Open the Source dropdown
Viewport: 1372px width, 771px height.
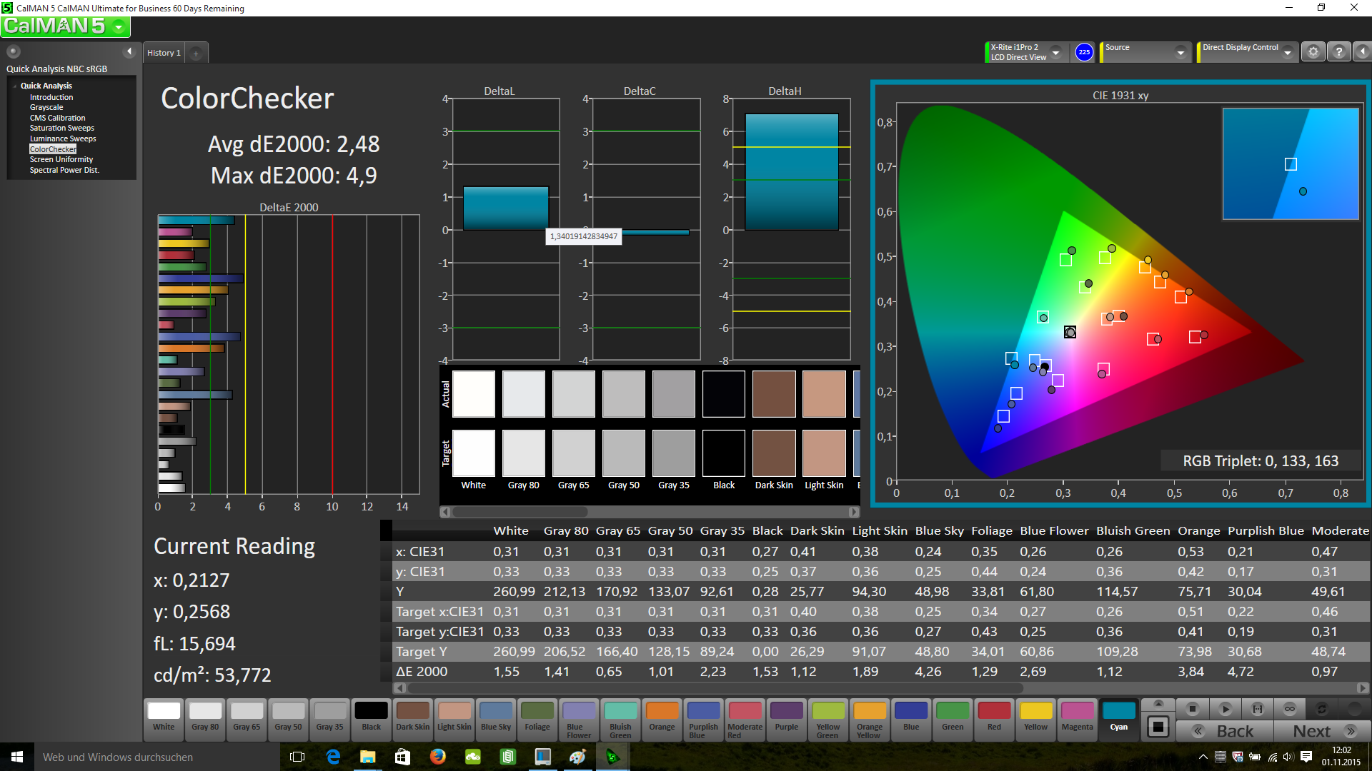(x=1180, y=53)
